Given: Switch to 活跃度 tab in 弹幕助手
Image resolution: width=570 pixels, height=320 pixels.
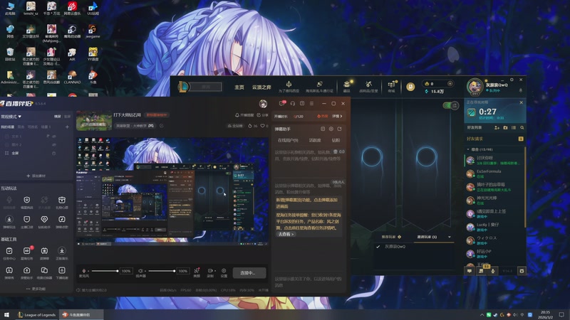Looking at the screenshot, I should [315, 140].
